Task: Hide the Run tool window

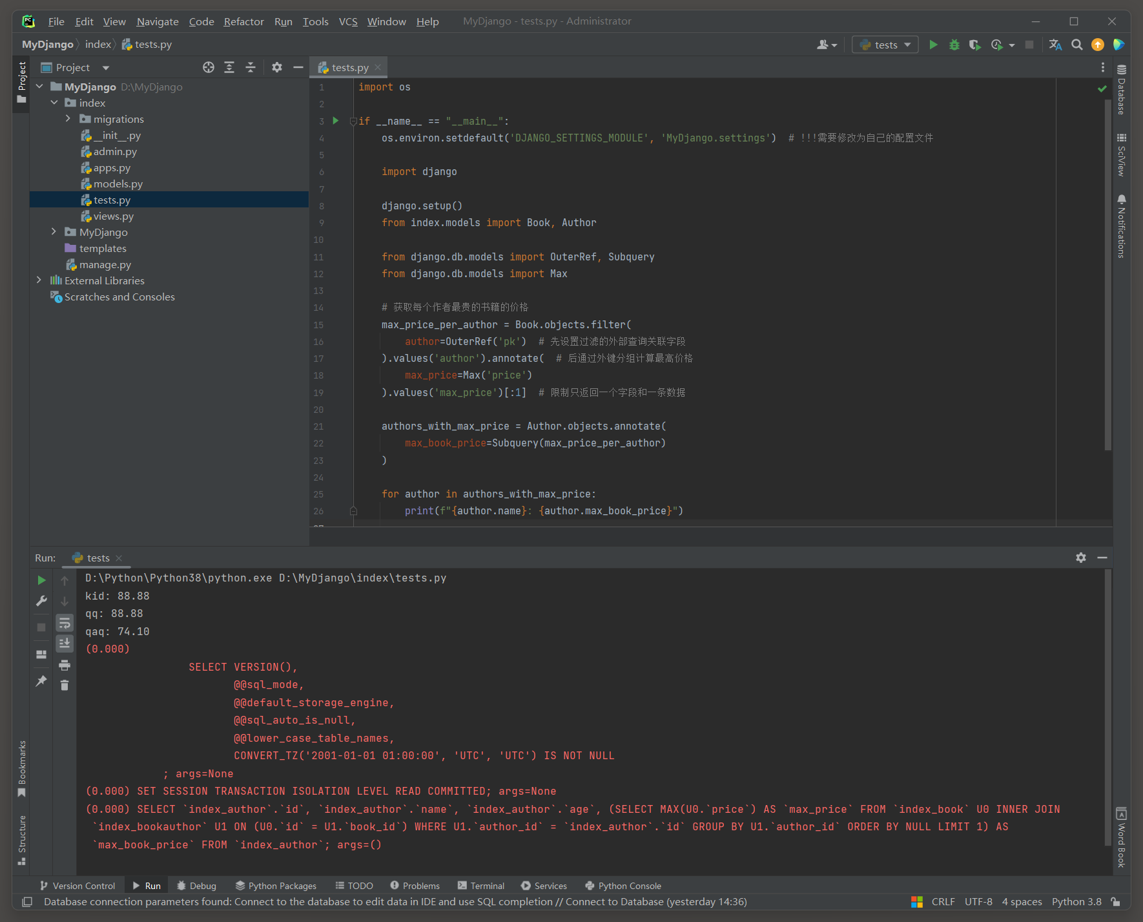Action: [x=1102, y=558]
